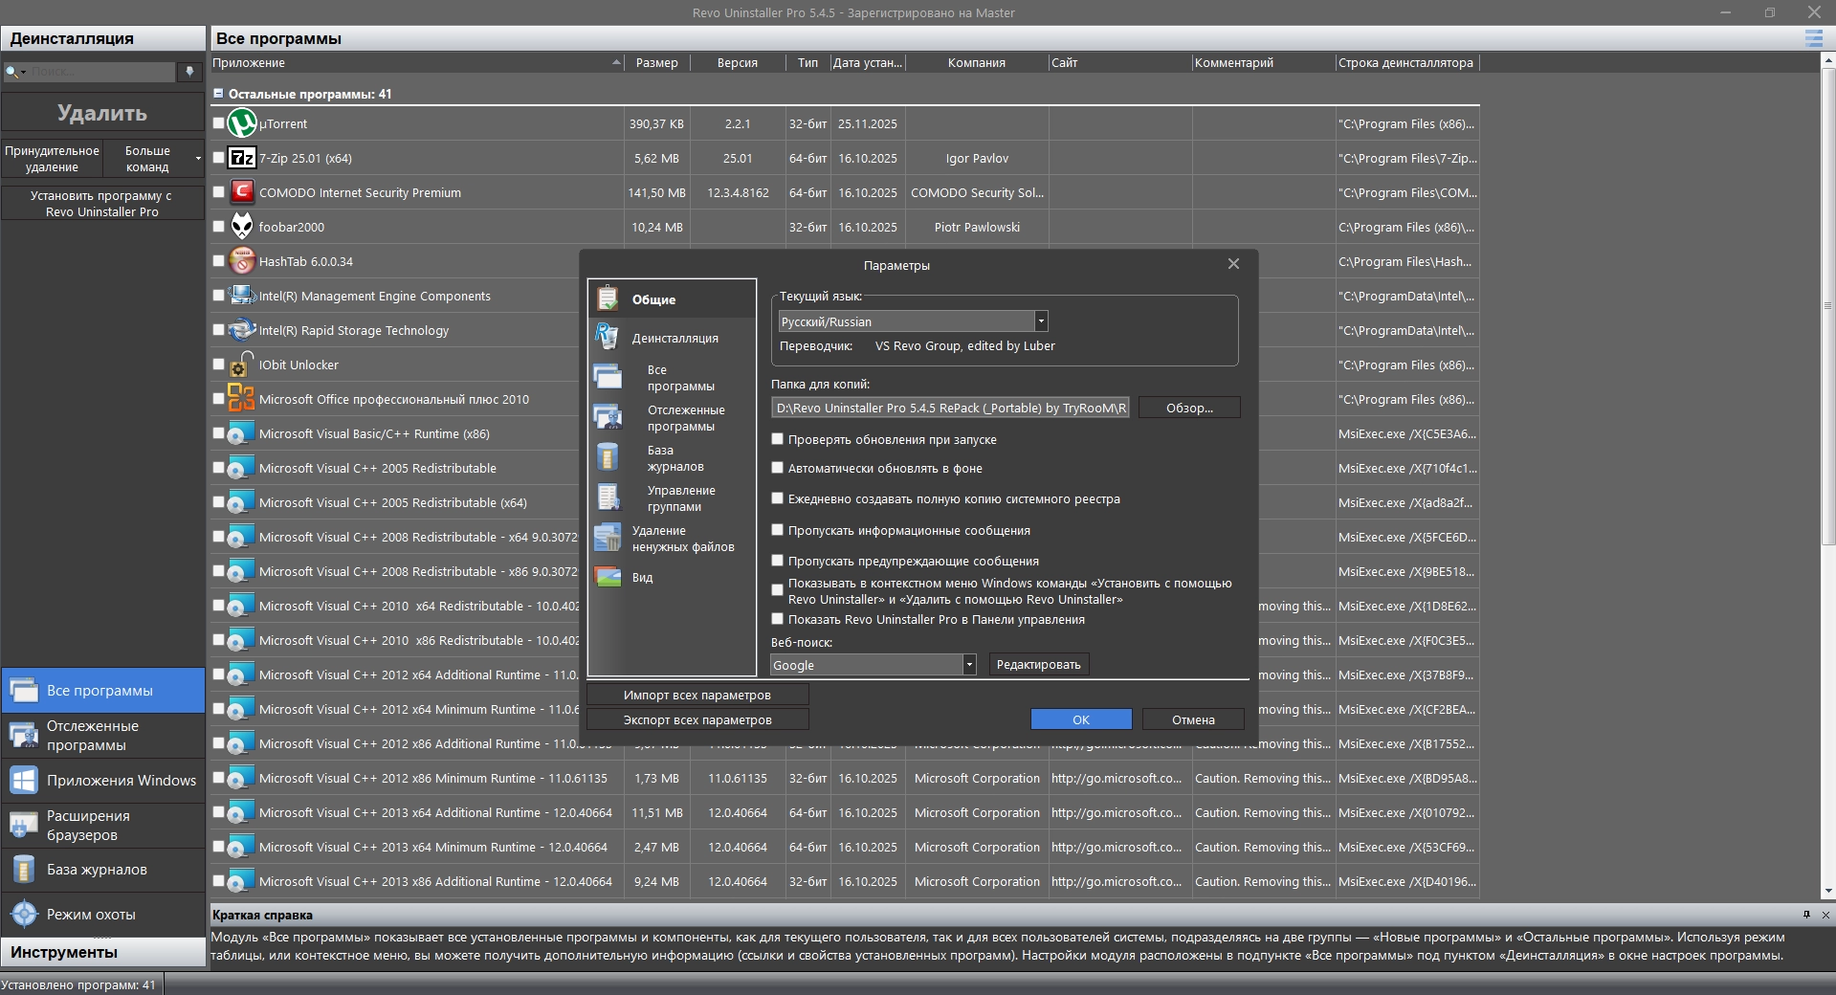Open the Веб-поиск Google dropdown

click(969, 665)
